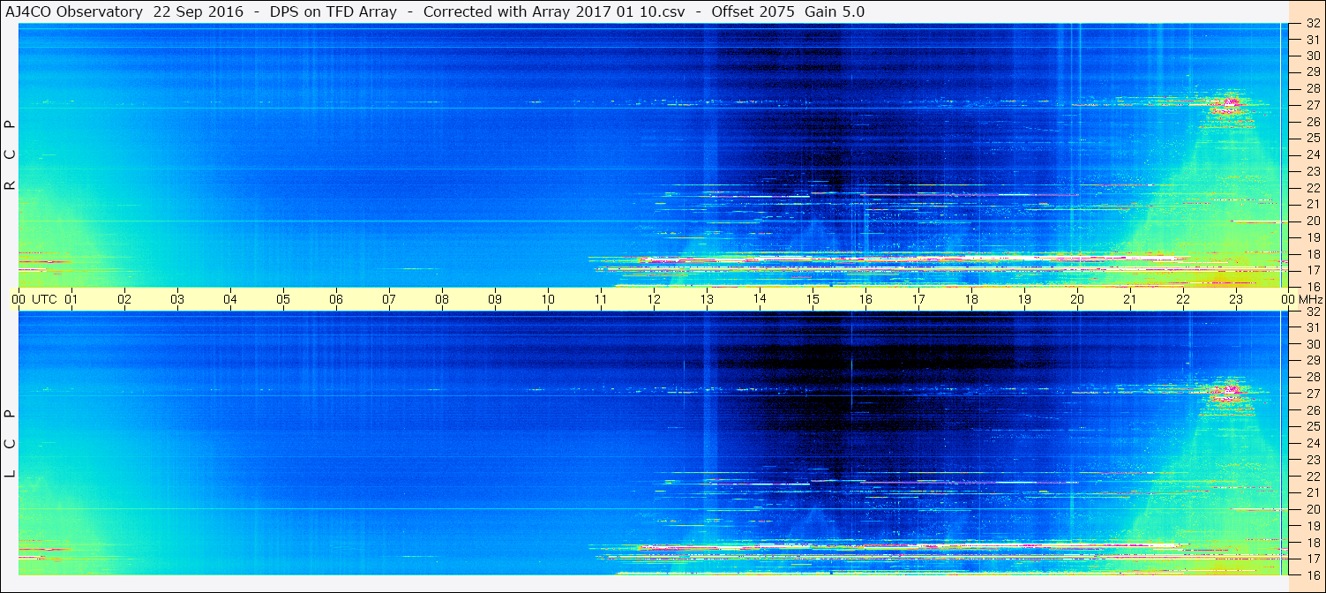Click 20 MHz on RCP frequency scale

point(1314,221)
